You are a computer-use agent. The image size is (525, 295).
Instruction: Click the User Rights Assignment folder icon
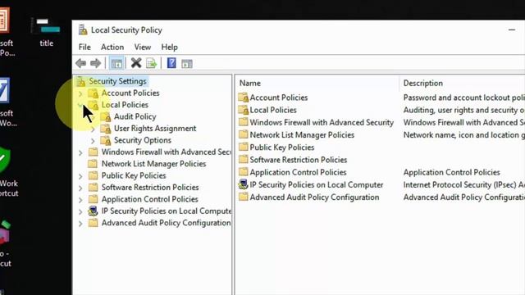[106, 129]
